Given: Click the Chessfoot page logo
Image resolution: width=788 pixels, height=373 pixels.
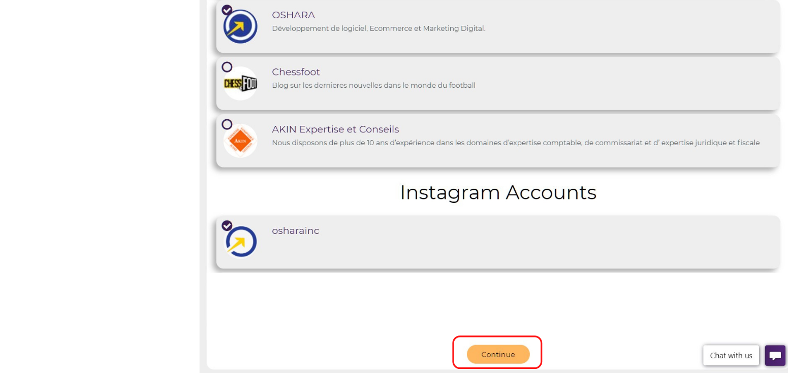Looking at the screenshot, I should click(240, 83).
